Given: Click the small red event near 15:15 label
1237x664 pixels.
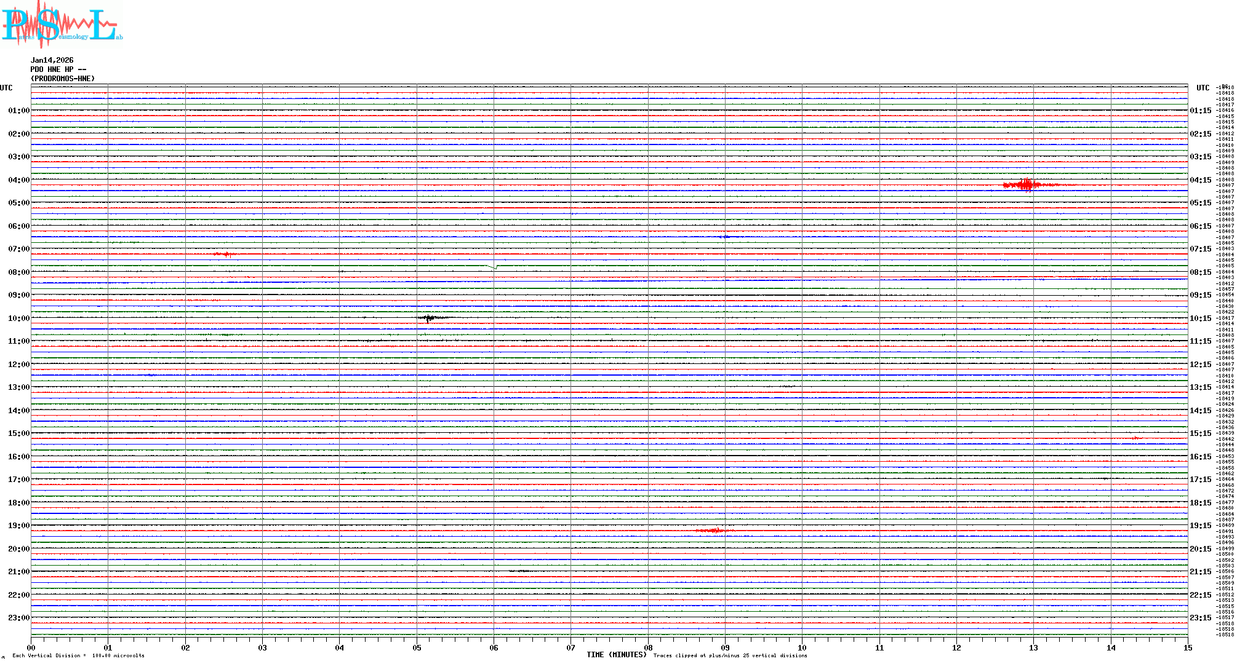Looking at the screenshot, I should click(1135, 438).
